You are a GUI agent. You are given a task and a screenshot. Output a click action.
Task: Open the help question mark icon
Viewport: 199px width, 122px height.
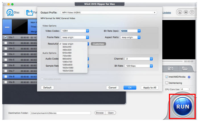(192, 12)
